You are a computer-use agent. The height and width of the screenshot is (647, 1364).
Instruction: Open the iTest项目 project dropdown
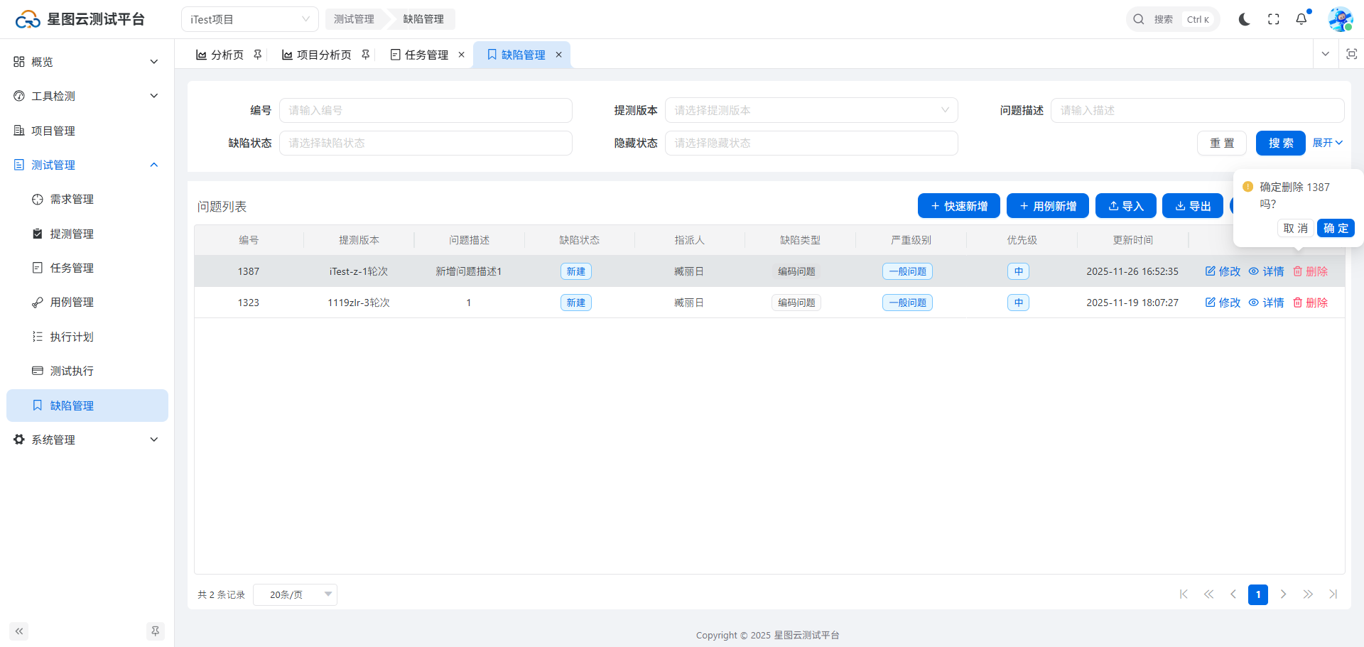click(x=249, y=19)
